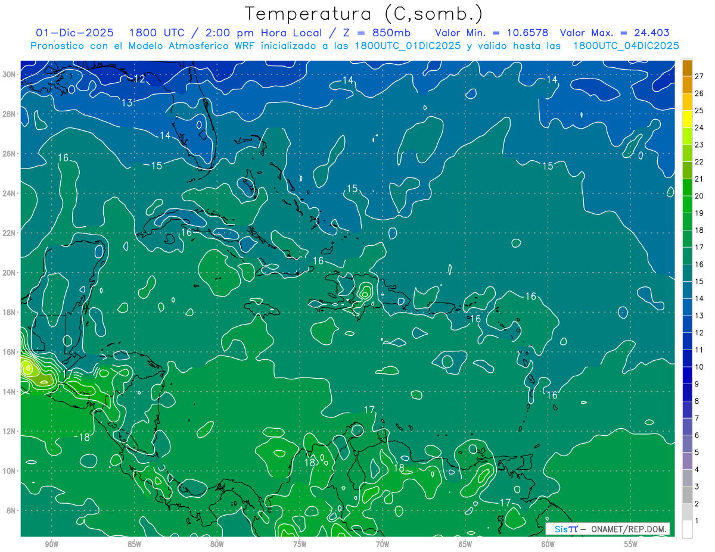
Task: Click the 70W longitude axis label
Action: [383, 544]
